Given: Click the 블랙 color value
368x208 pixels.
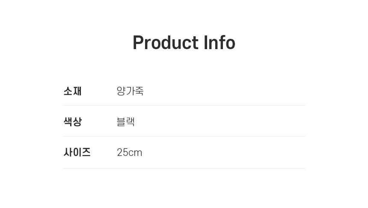Looking at the screenshot, I should point(125,122).
